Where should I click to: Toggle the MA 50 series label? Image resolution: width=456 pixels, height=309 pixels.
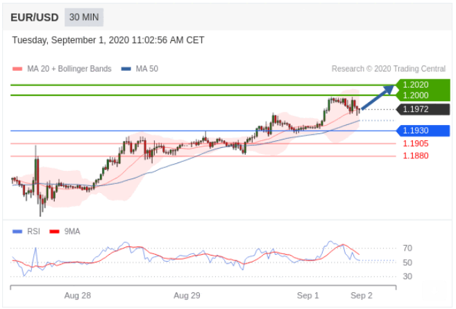point(146,69)
